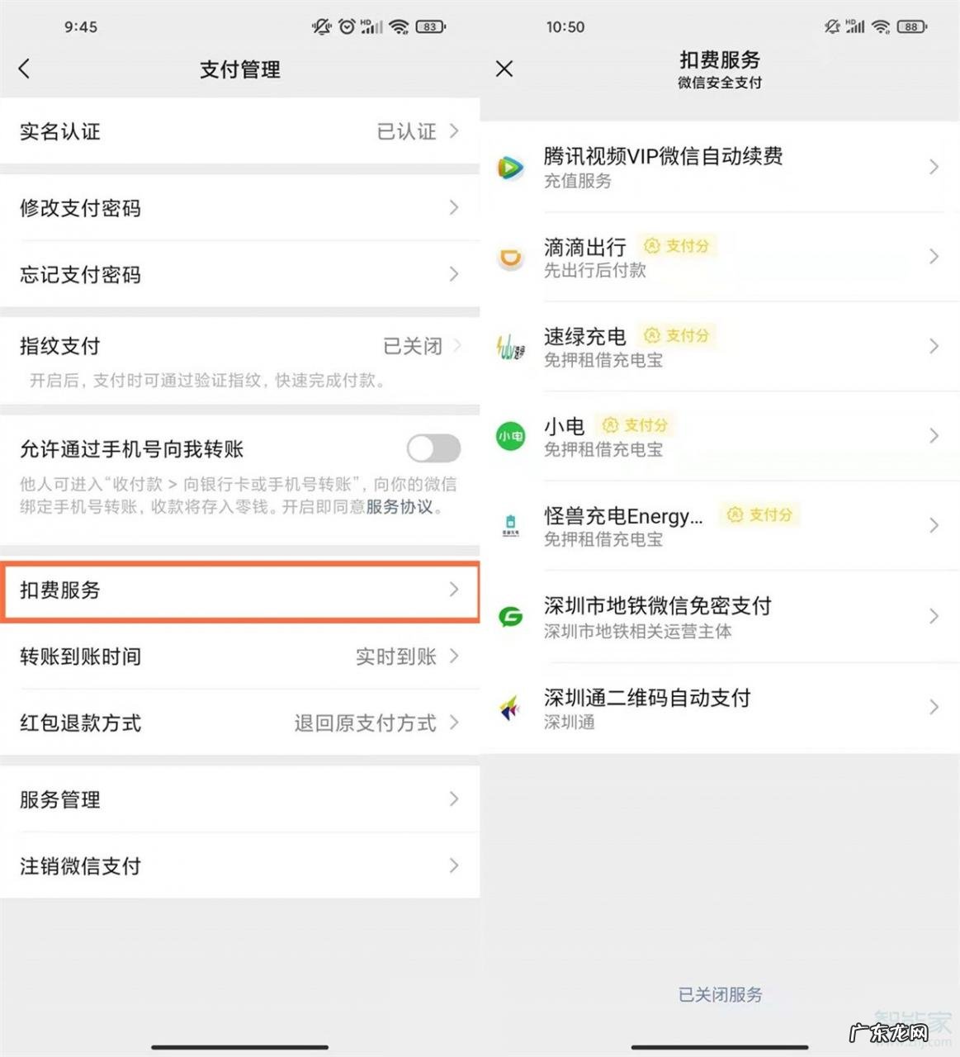Open the 小电 charging service icon
Image resolution: width=960 pixels, height=1057 pixels.
pos(510,436)
